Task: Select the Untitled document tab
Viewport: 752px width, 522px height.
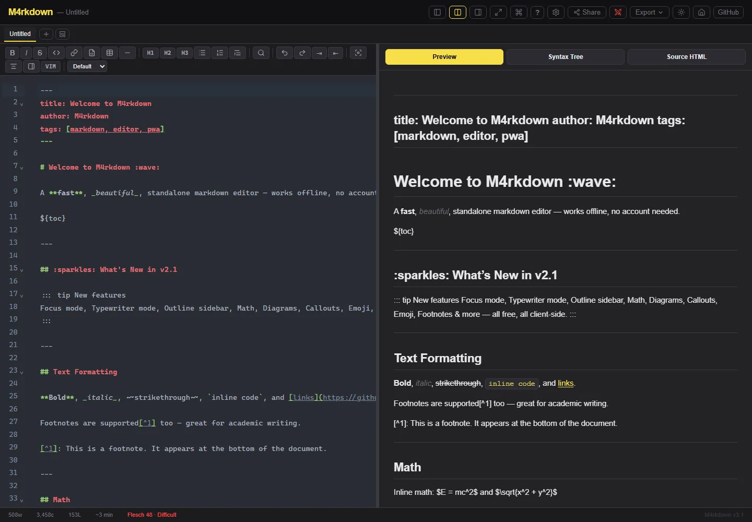Action: pos(20,34)
